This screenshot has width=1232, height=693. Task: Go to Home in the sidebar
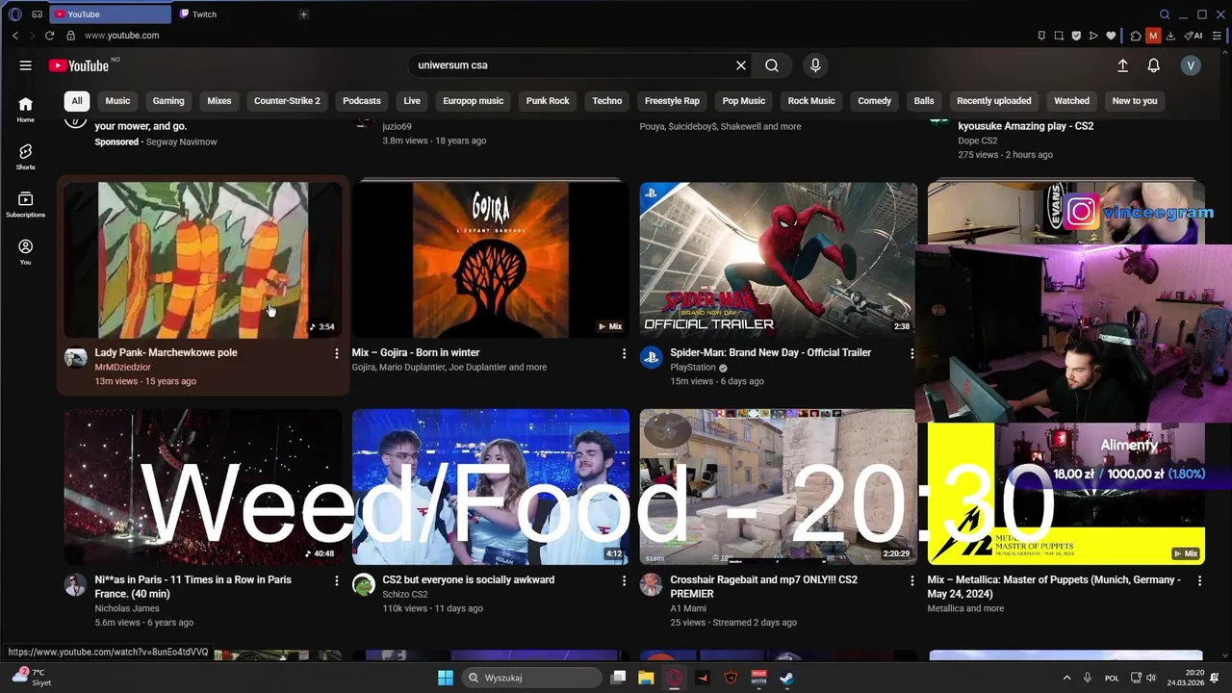[x=26, y=110]
